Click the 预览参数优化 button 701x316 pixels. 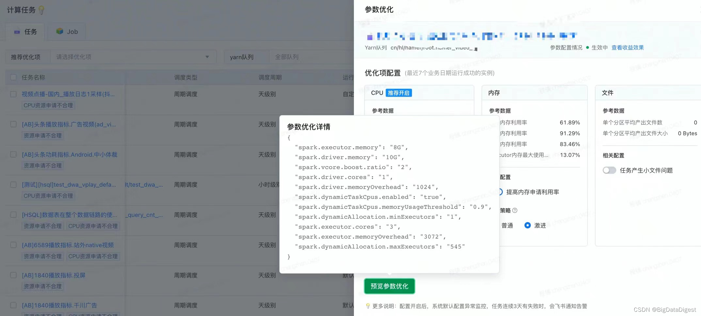point(390,286)
